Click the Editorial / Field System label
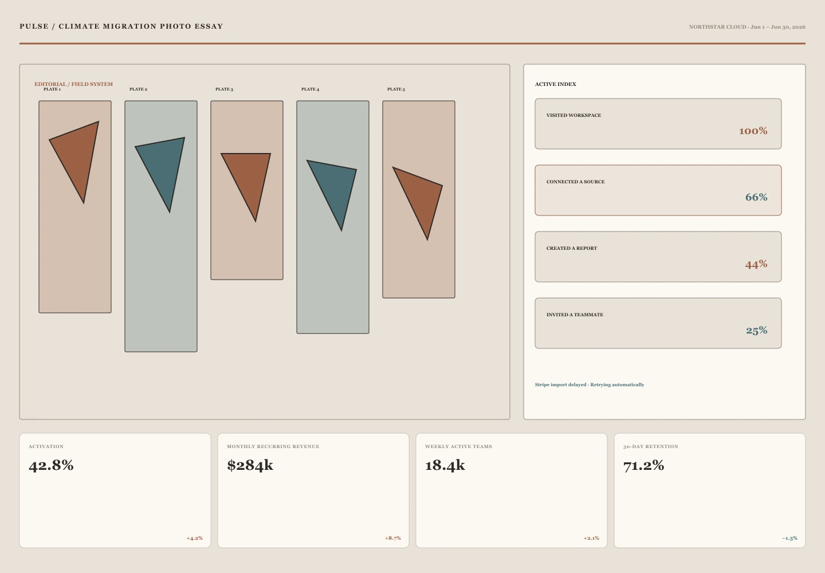The height and width of the screenshot is (573, 825). (73, 84)
